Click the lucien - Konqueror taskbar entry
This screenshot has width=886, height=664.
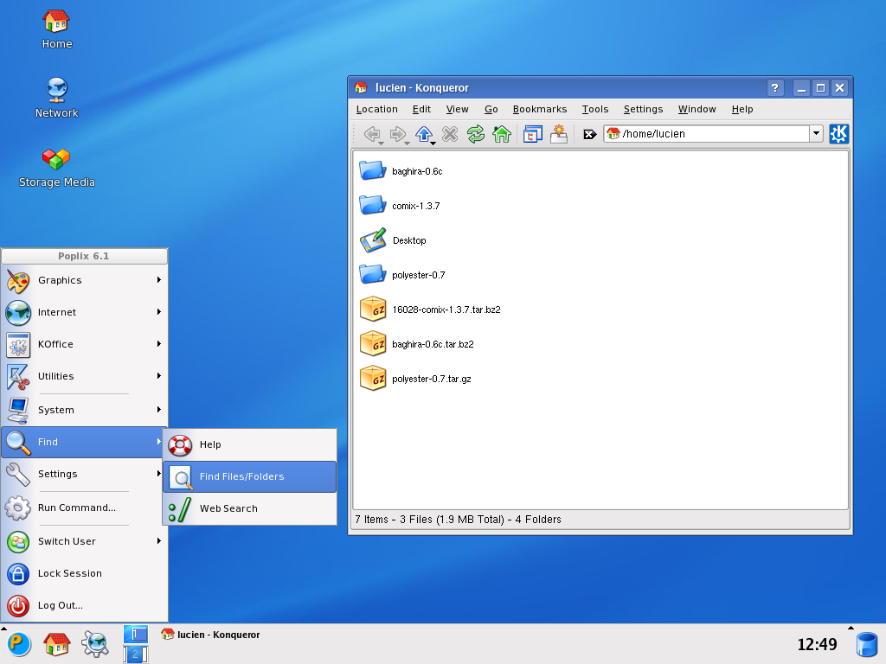pos(211,635)
